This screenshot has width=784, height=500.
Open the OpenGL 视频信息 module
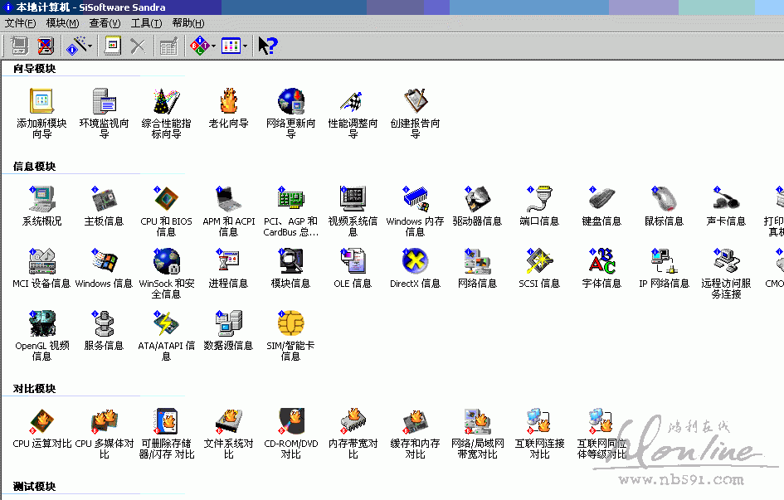pyautogui.click(x=41, y=324)
